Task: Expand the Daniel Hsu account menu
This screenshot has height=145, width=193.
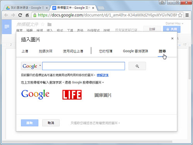Action: coord(174,24)
